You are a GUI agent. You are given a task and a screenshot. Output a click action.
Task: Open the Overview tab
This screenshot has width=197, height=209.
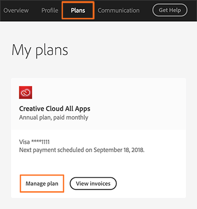[16, 10]
